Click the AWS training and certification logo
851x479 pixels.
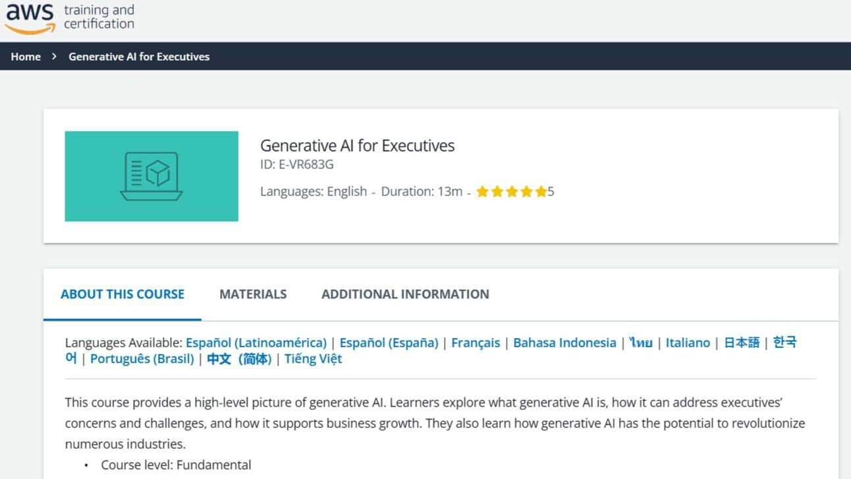tap(70, 18)
